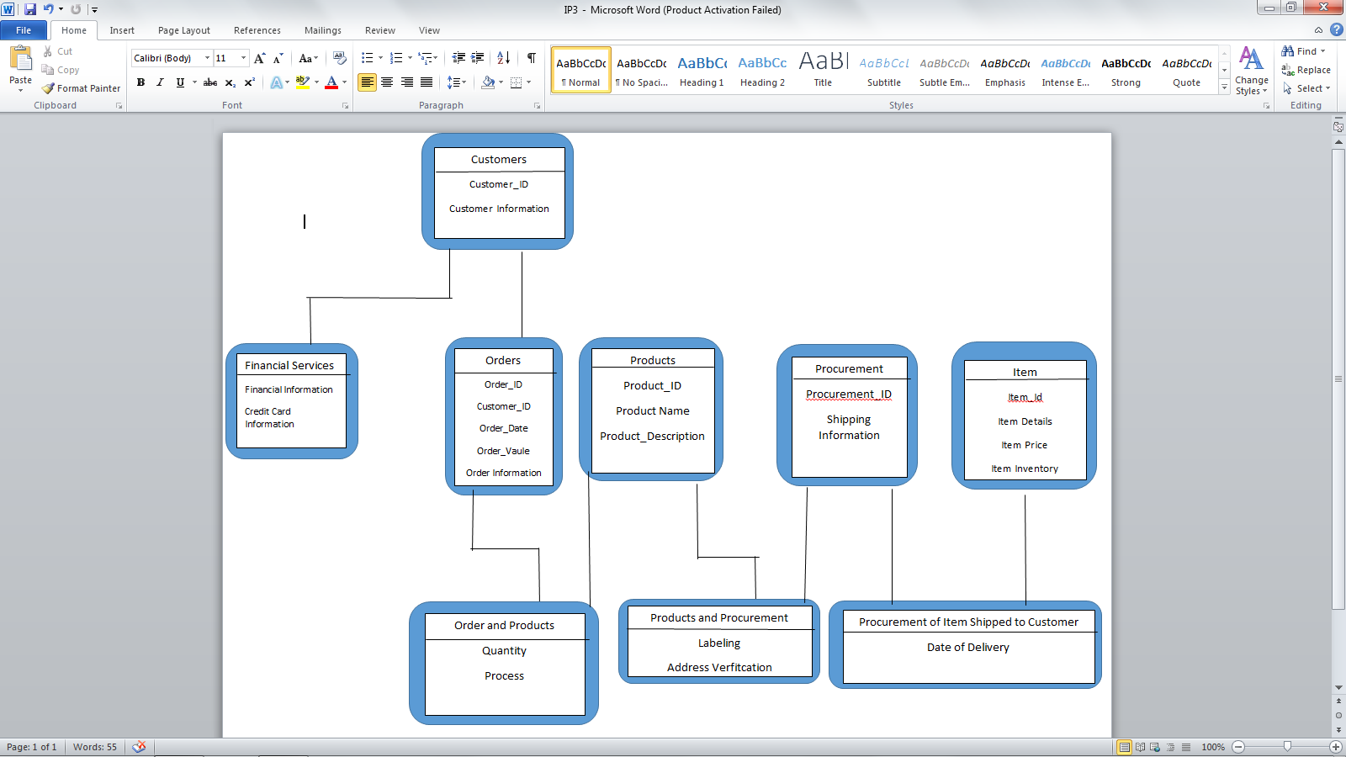Toggle Bold formatting
This screenshot has height=757, width=1346.
click(140, 82)
